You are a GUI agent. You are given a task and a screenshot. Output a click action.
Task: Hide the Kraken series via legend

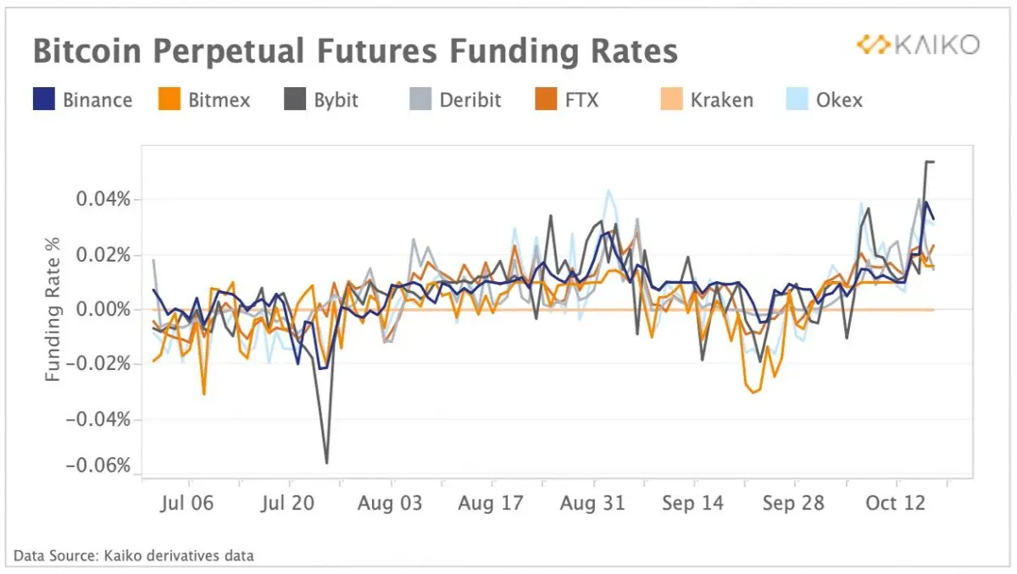click(x=705, y=100)
